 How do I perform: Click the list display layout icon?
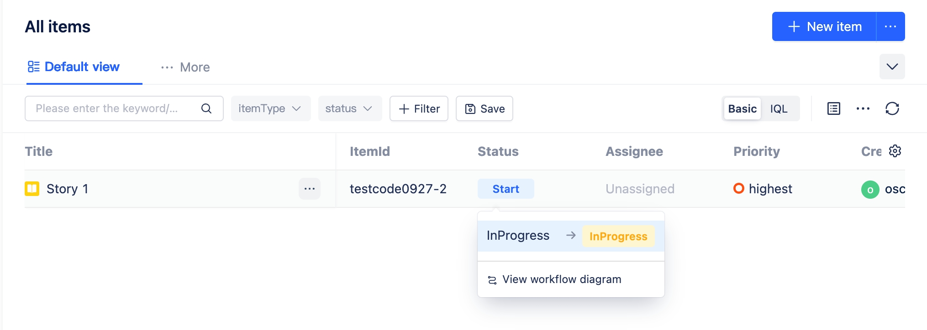[x=833, y=108]
